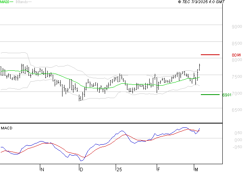Click the green 6901 support value
Image resolution: width=245 pixels, height=172 pixels.
[227, 95]
